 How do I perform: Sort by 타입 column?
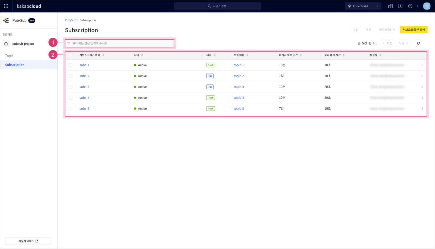click(215, 55)
